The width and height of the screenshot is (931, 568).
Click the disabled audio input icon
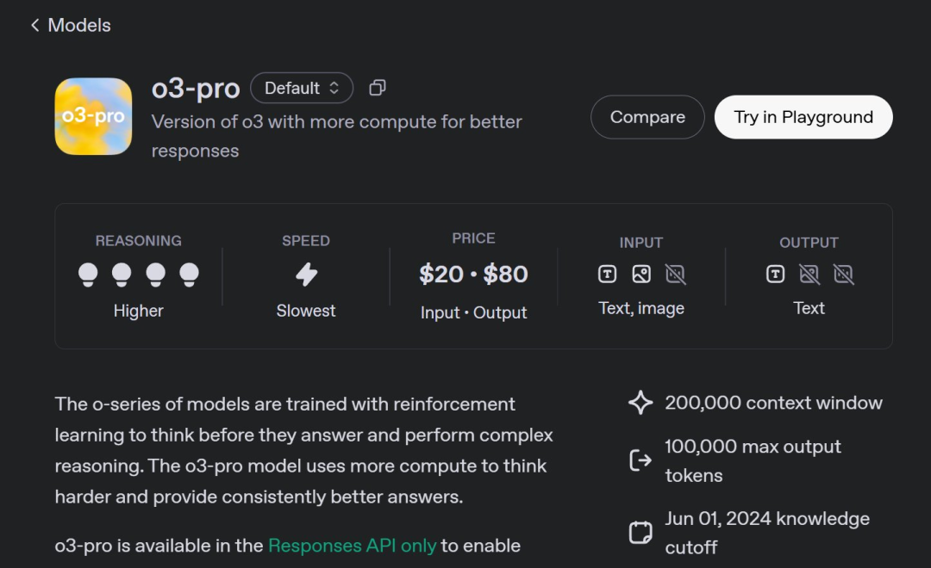[675, 274]
